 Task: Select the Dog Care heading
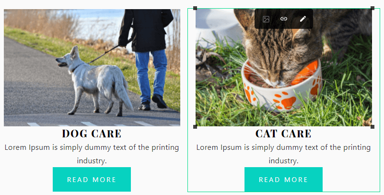[92, 134]
